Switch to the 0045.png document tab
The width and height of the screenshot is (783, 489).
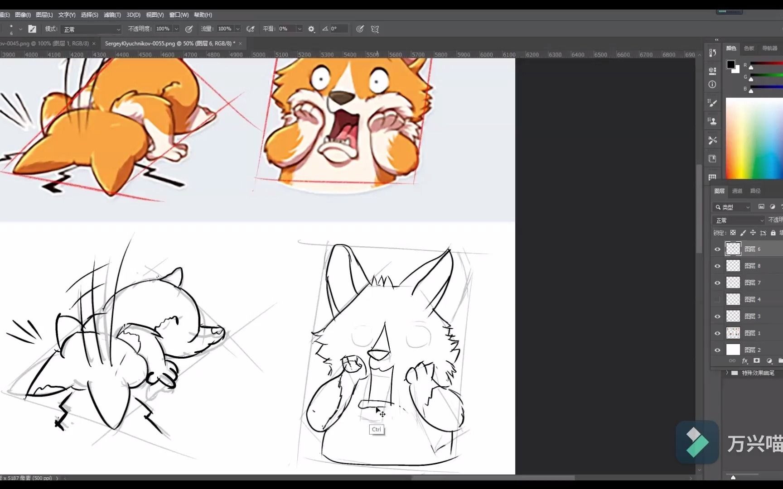44,43
